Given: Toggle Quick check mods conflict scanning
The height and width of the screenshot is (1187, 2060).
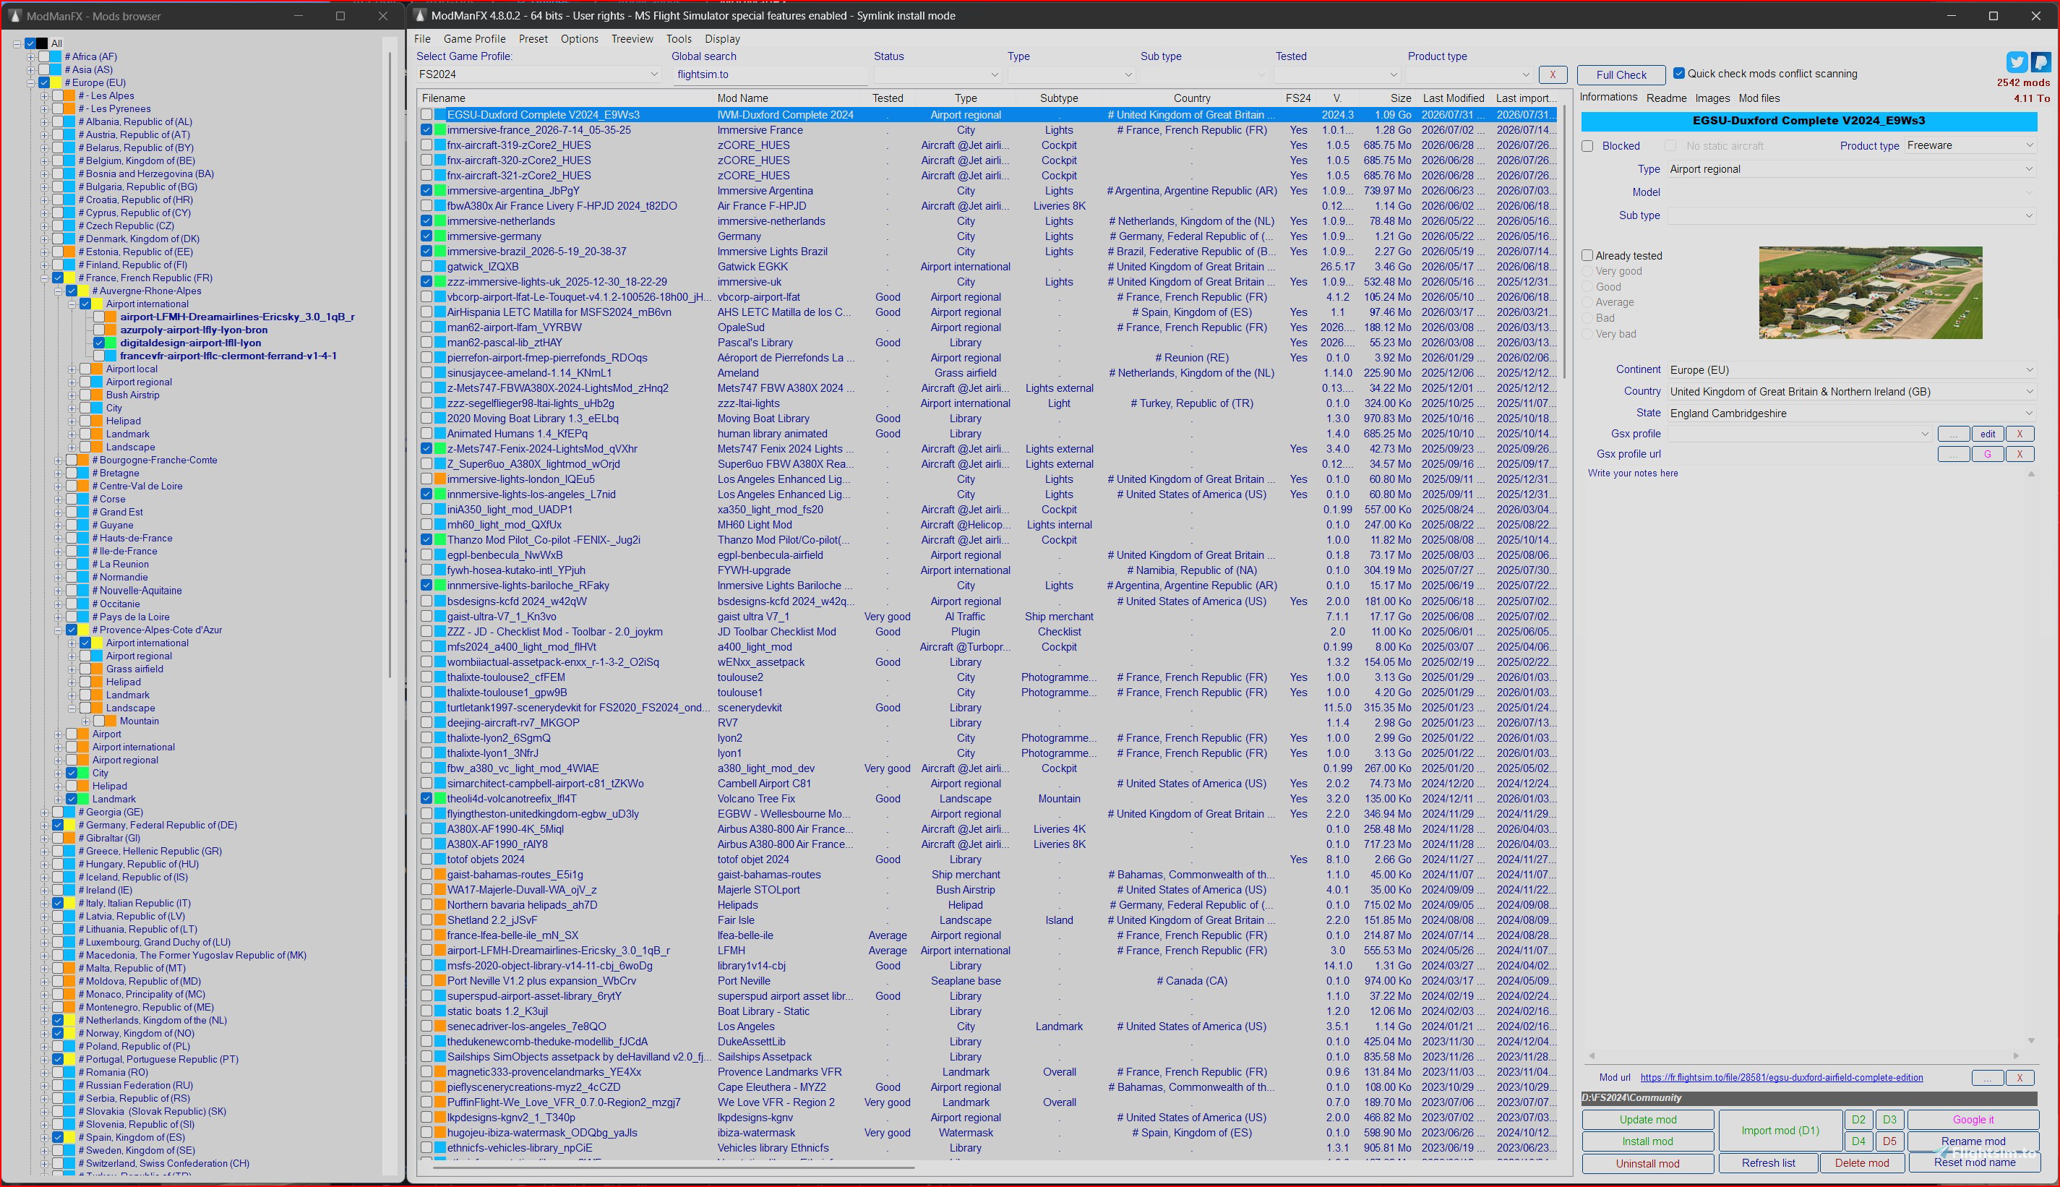Looking at the screenshot, I should coord(1678,73).
